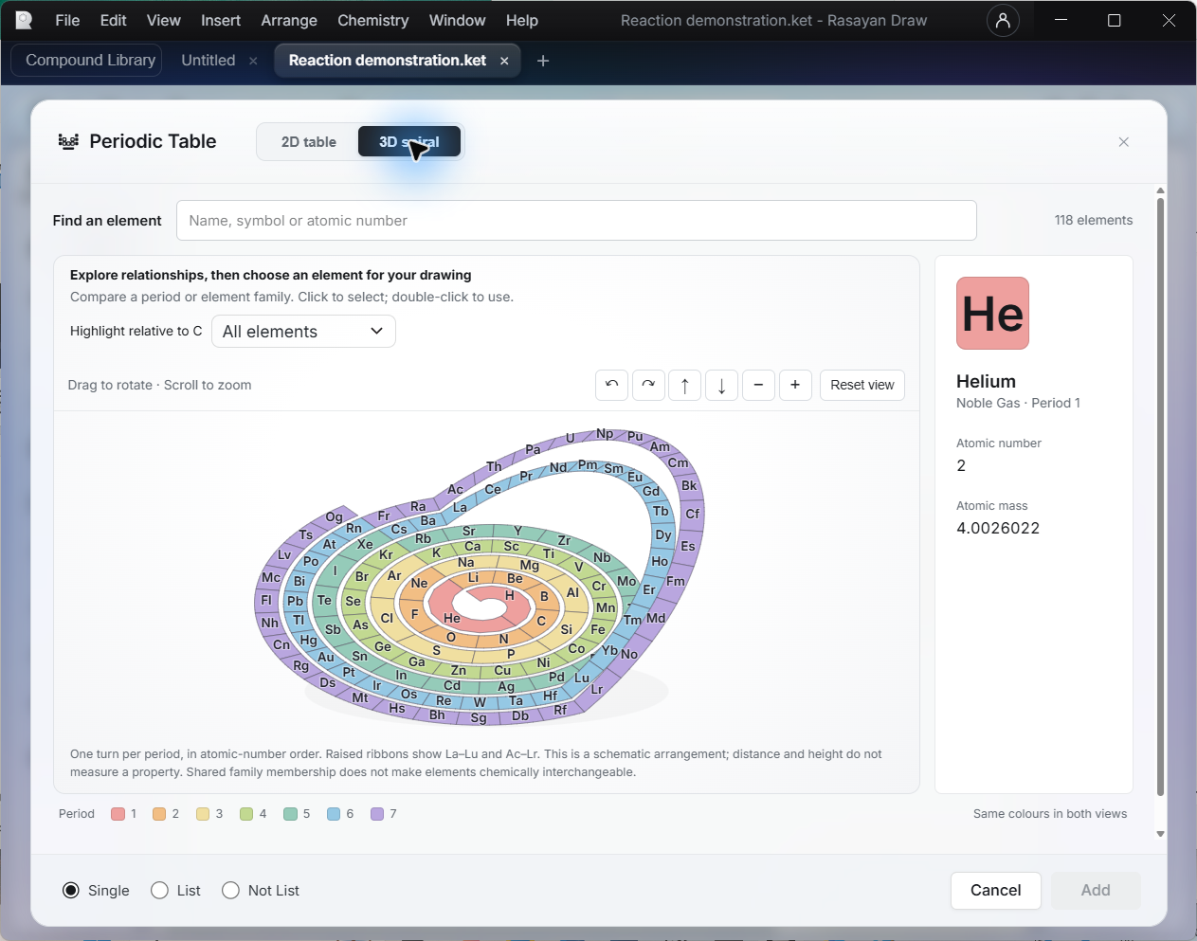Click the Cancel button
1197x941 pixels.
pyautogui.click(x=996, y=891)
